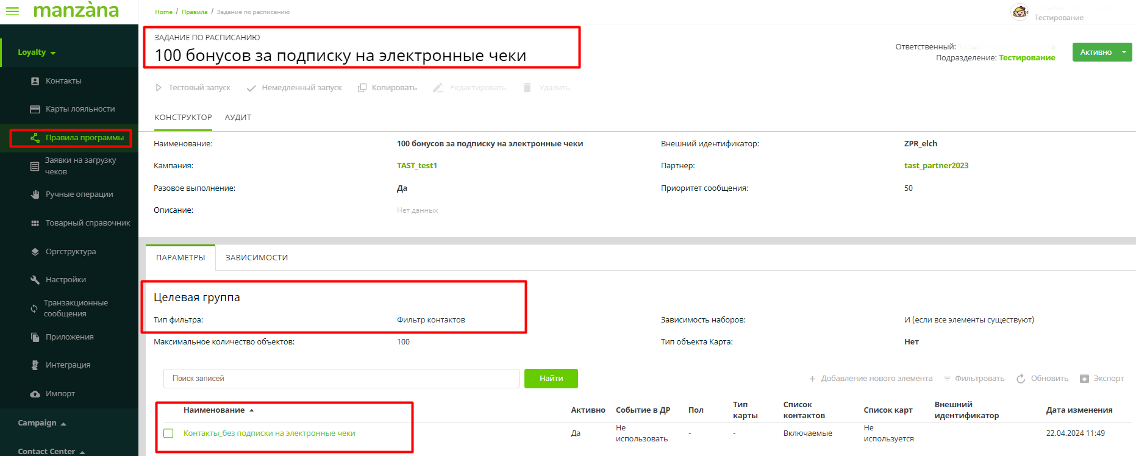The image size is (1136, 456).
Task: Open the hamburger menu icon
Action: (x=12, y=11)
